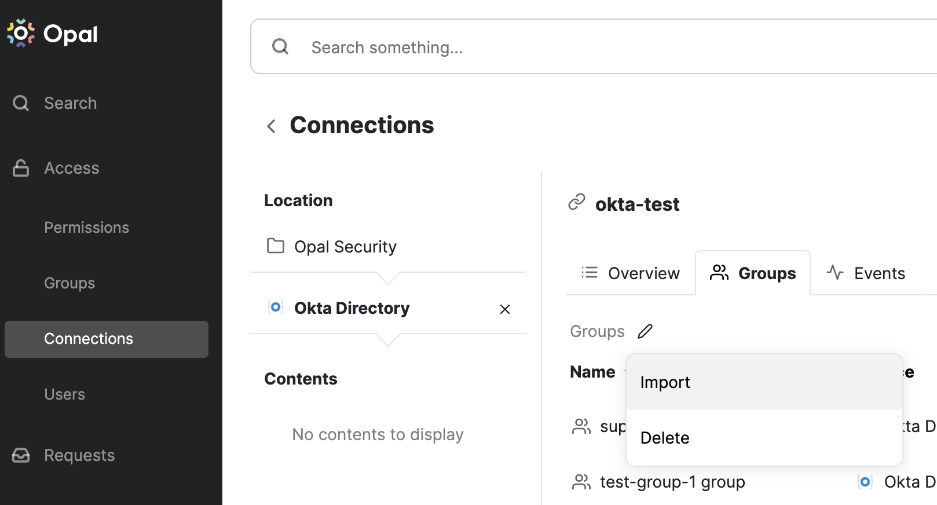Click the Requests inbox icon in sidebar
The width and height of the screenshot is (937, 505).
tap(21, 455)
